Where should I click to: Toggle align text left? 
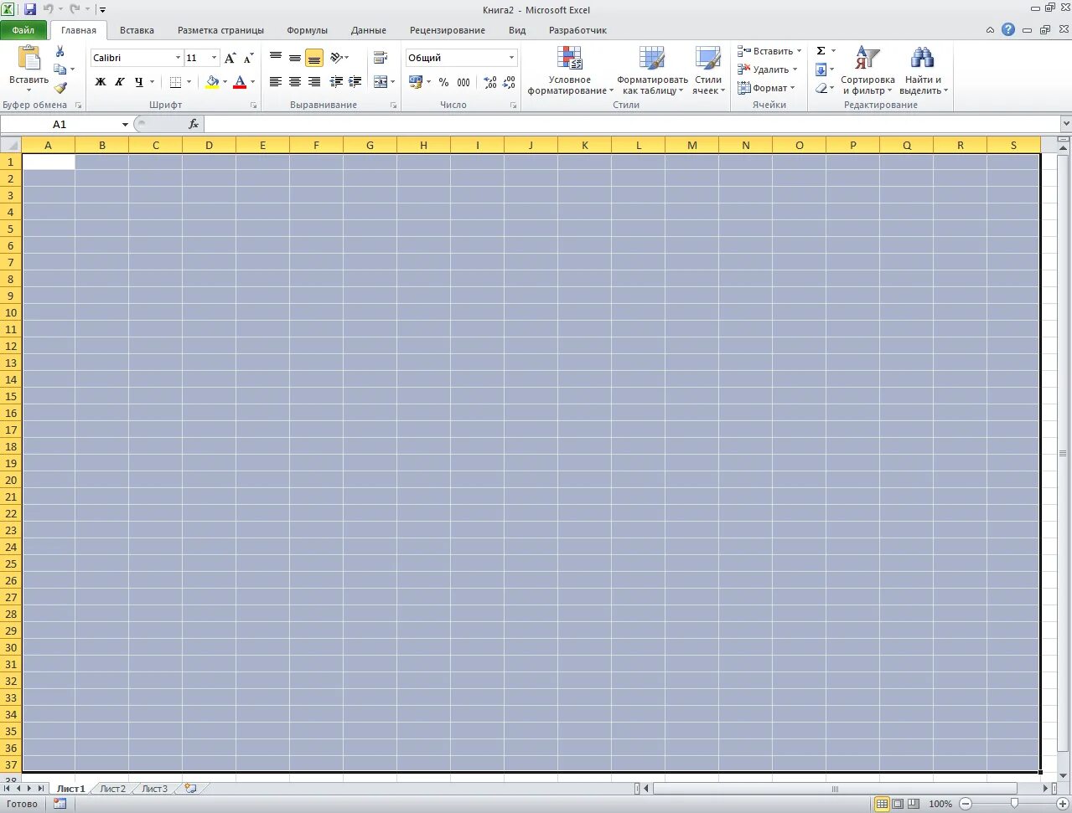[x=276, y=82]
